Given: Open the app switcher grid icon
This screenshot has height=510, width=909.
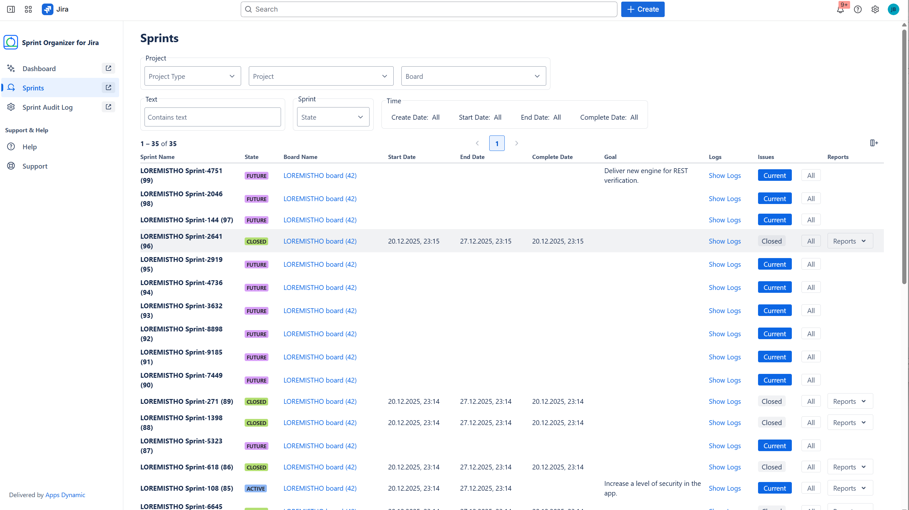Looking at the screenshot, I should tap(28, 9).
